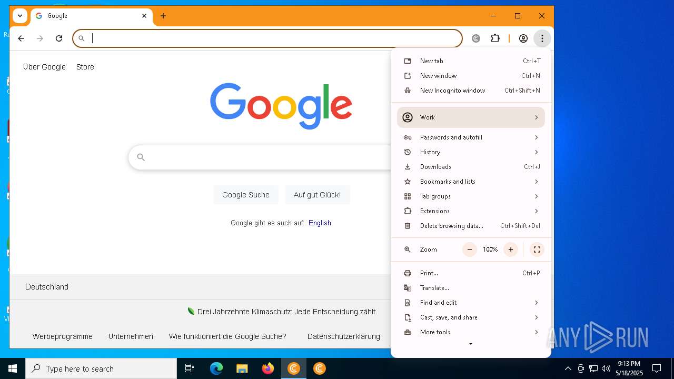Click the Auf gut Glück! button
Screen dimensions: 674x379
pyautogui.click(x=317, y=195)
